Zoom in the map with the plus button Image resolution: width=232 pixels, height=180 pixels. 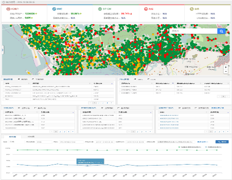(x=226, y=67)
